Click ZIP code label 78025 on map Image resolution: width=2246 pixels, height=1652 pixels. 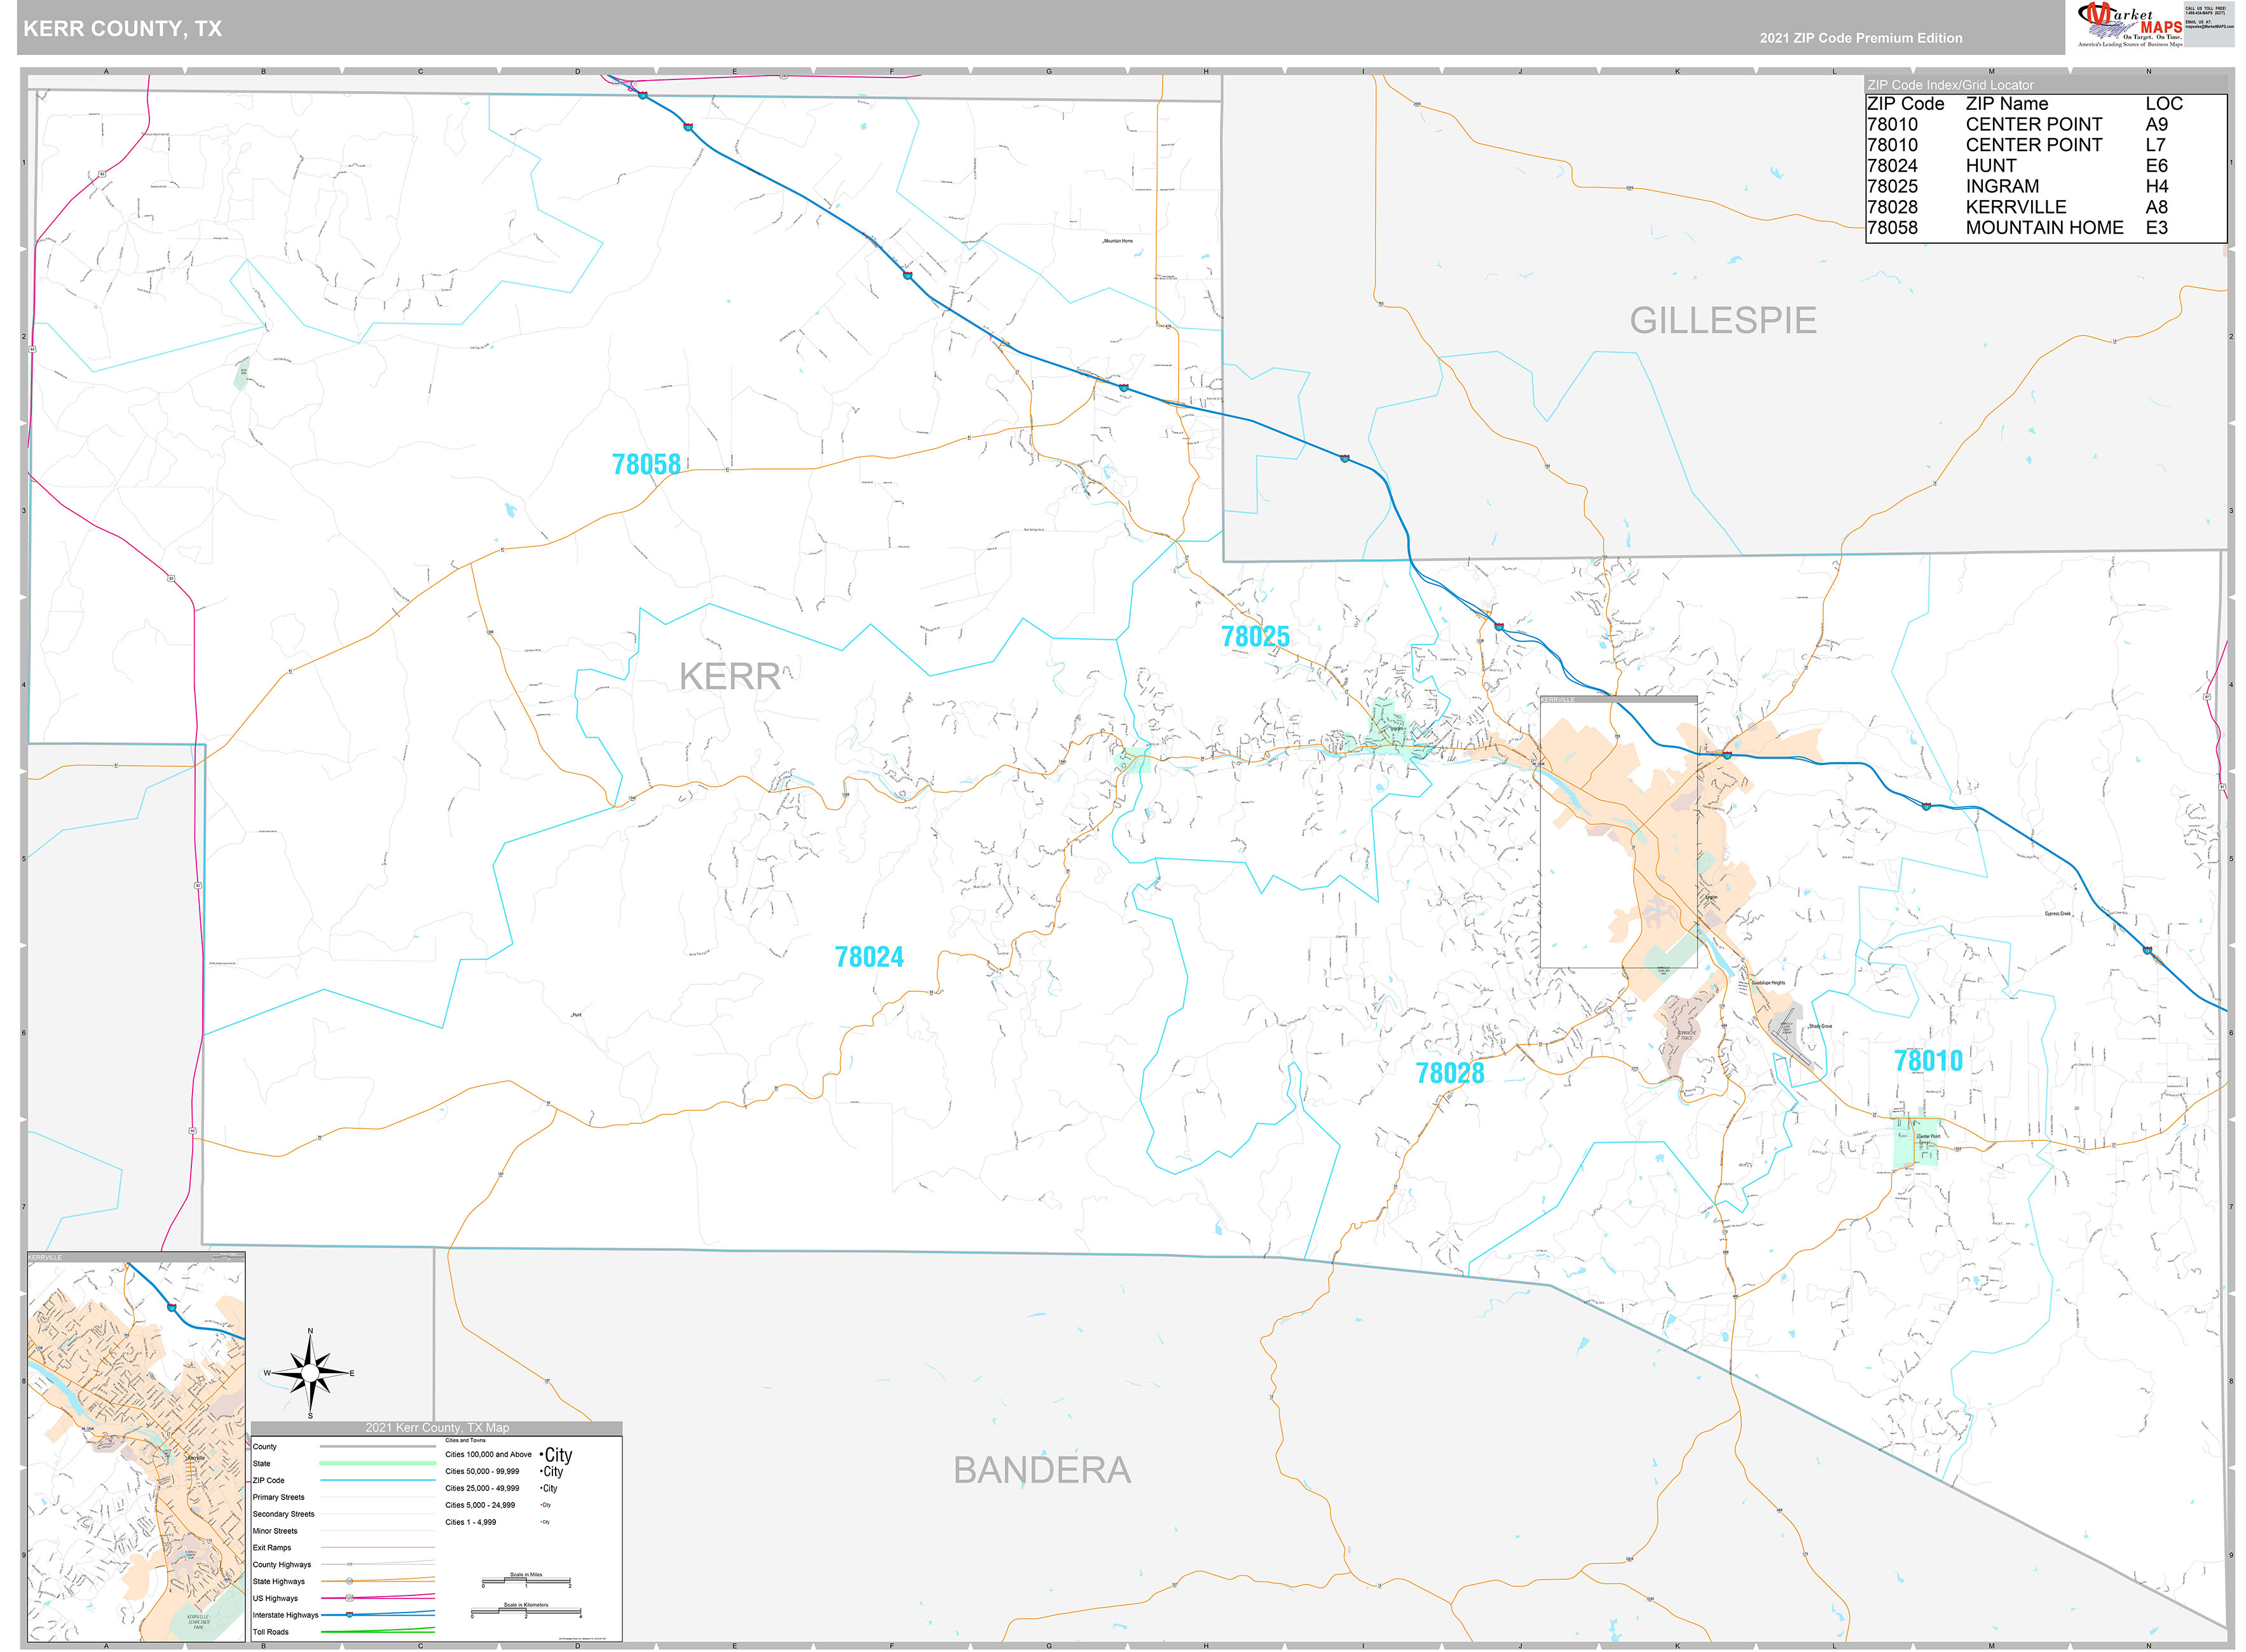coord(1256,636)
